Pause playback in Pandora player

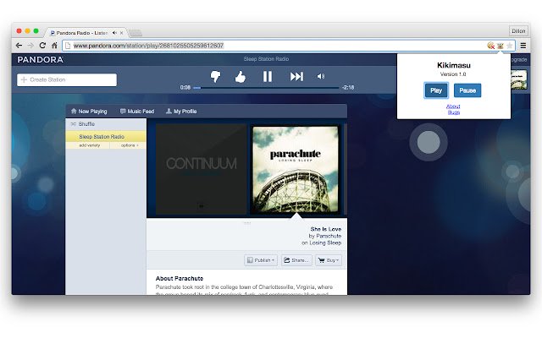(x=268, y=77)
